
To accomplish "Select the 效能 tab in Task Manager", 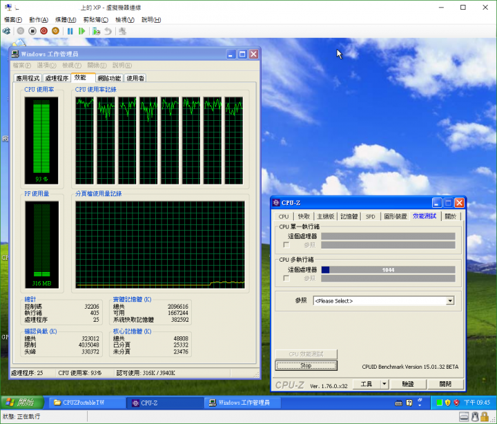I will [83, 77].
